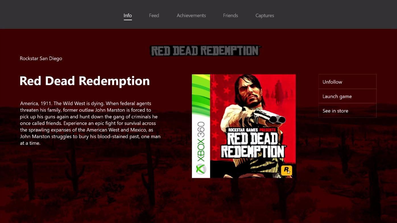Open the Achievements tab
This screenshot has height=223, width=397.
[191, 16]
